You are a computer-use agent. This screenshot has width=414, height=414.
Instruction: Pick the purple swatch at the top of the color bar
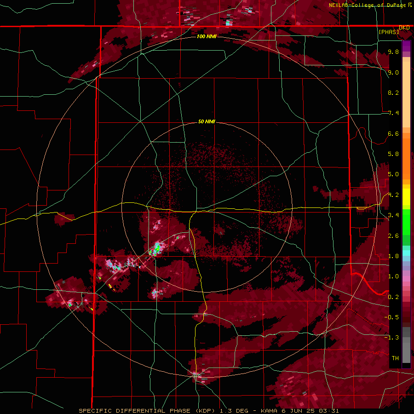[x=406, y=46]
